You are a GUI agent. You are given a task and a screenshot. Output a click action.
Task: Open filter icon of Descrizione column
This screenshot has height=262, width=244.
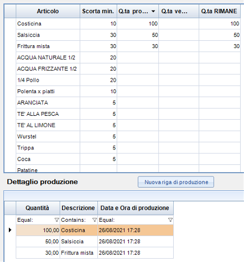pos(95,220)
